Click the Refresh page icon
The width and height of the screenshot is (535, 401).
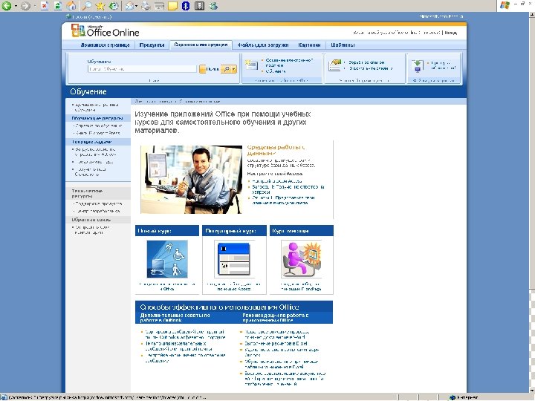(58, 5)
